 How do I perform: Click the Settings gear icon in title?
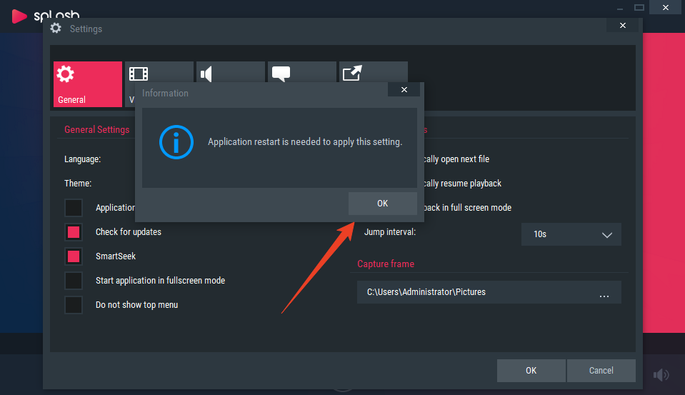[x=56, y=29]
